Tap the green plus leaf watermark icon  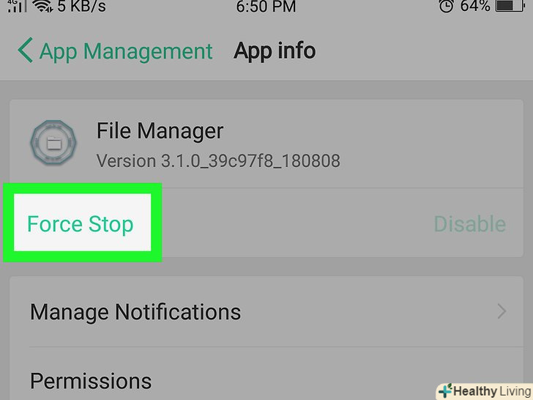tap(445, 390)
